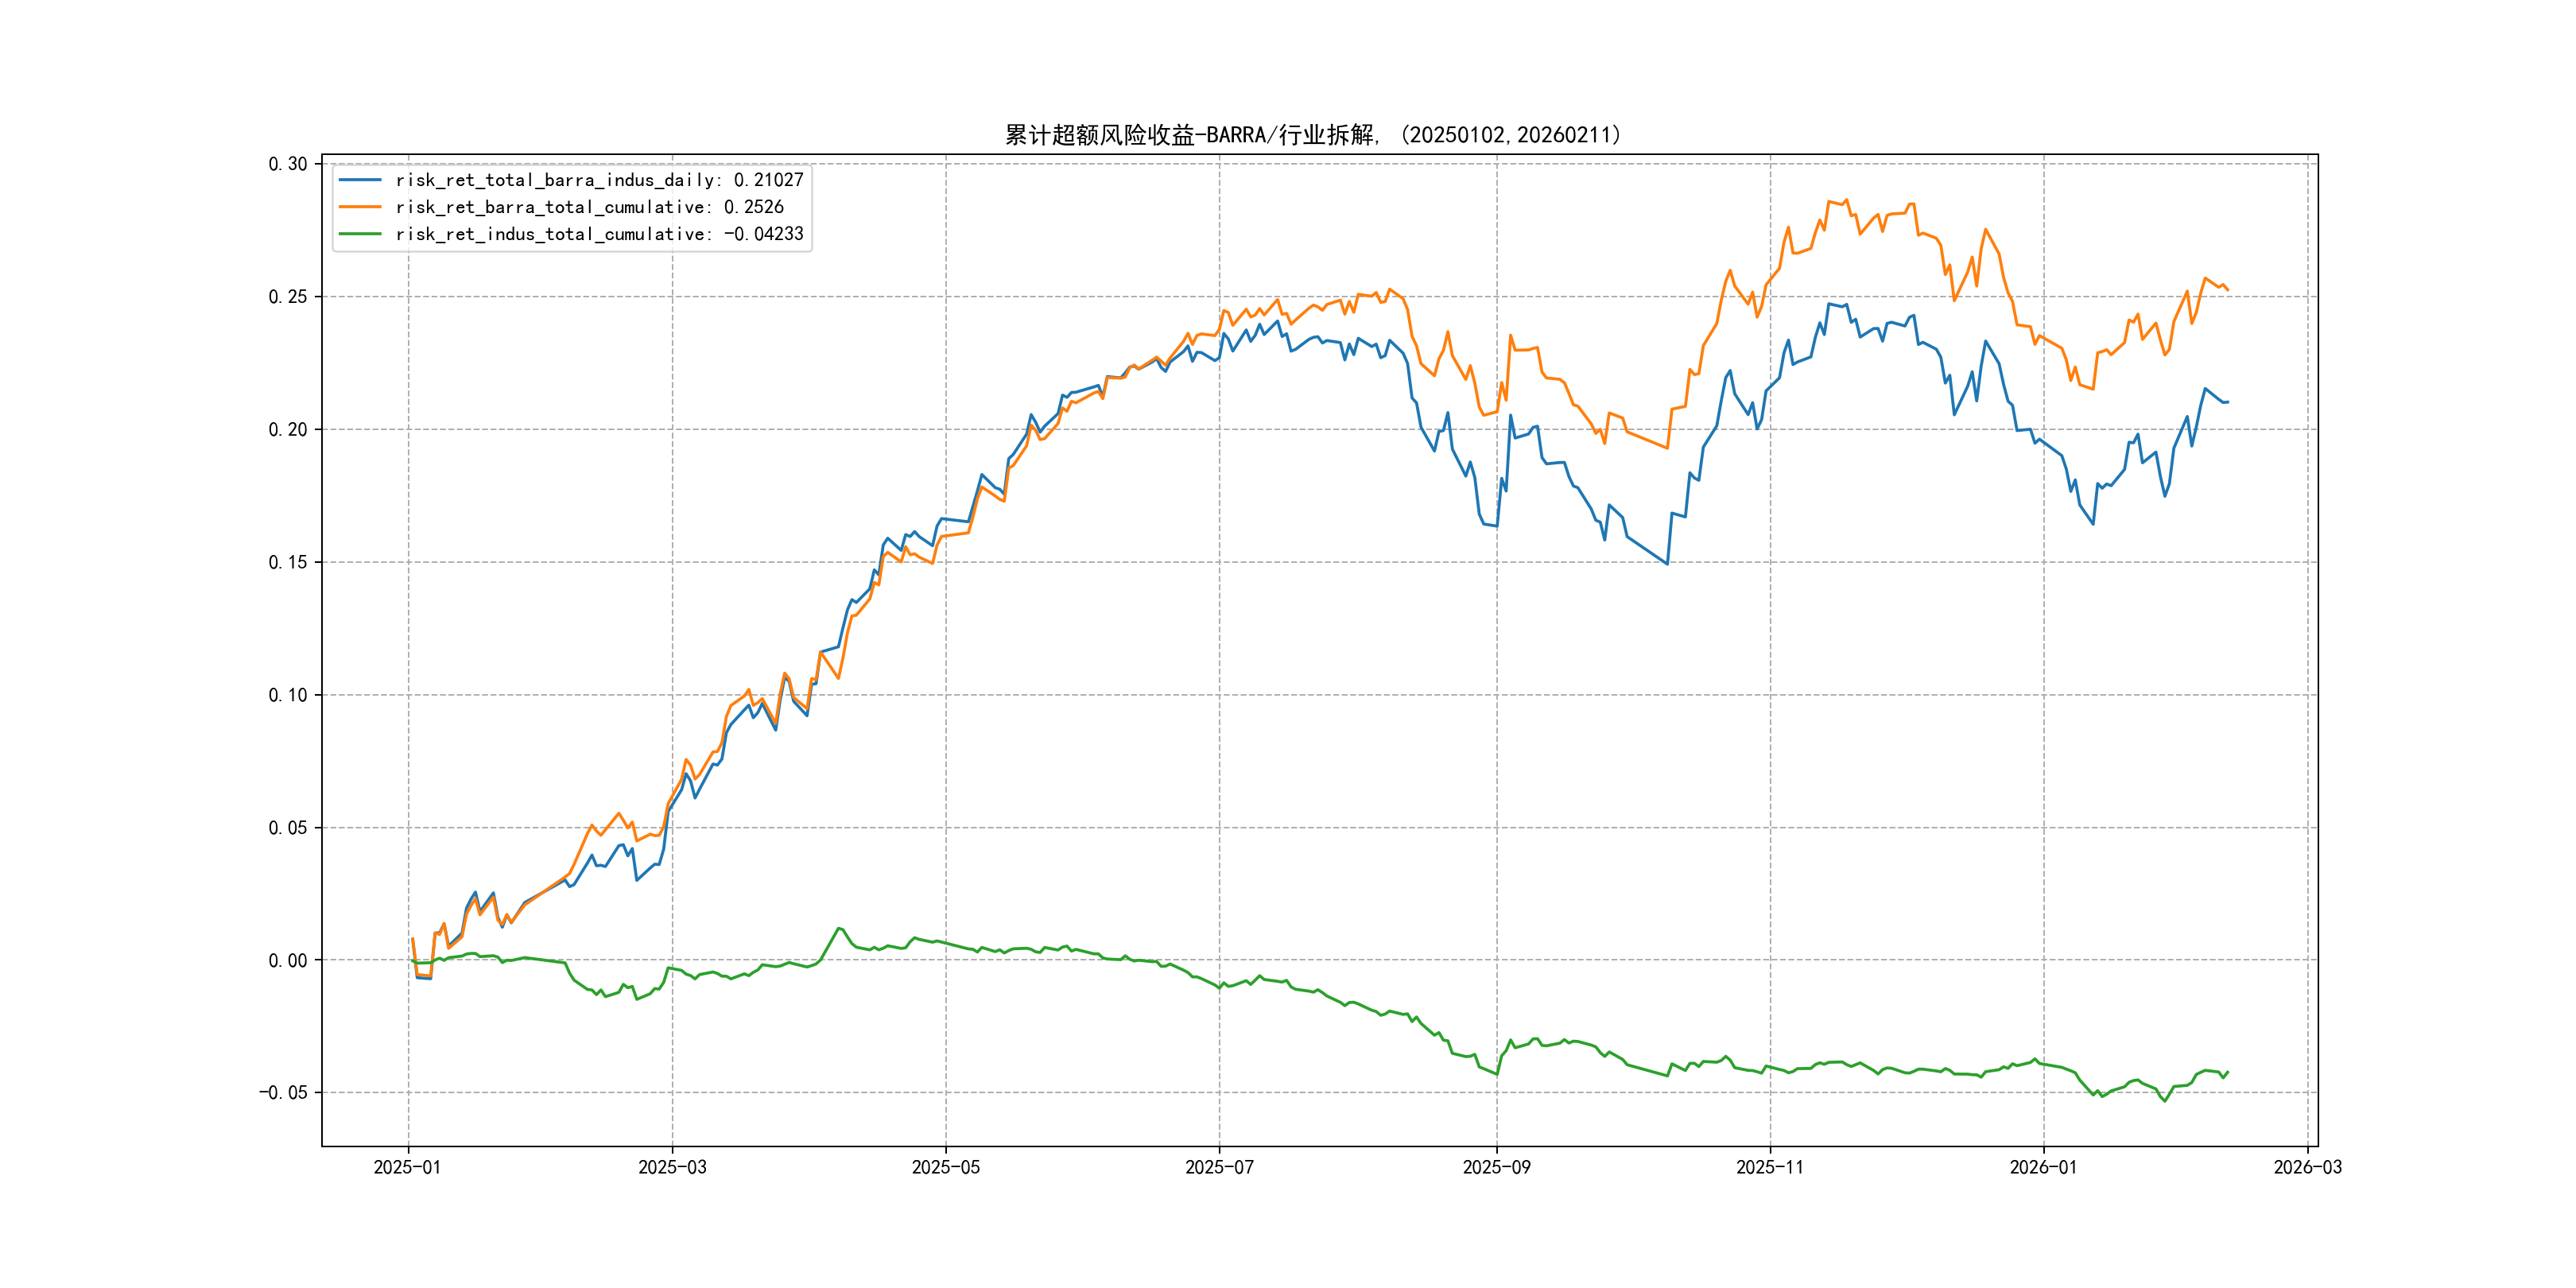This screenshot has height=1288, width=2576.
Task: Select the risk_ret_barra_total_cumulative legend label
Action: click(x=589, y=207)
